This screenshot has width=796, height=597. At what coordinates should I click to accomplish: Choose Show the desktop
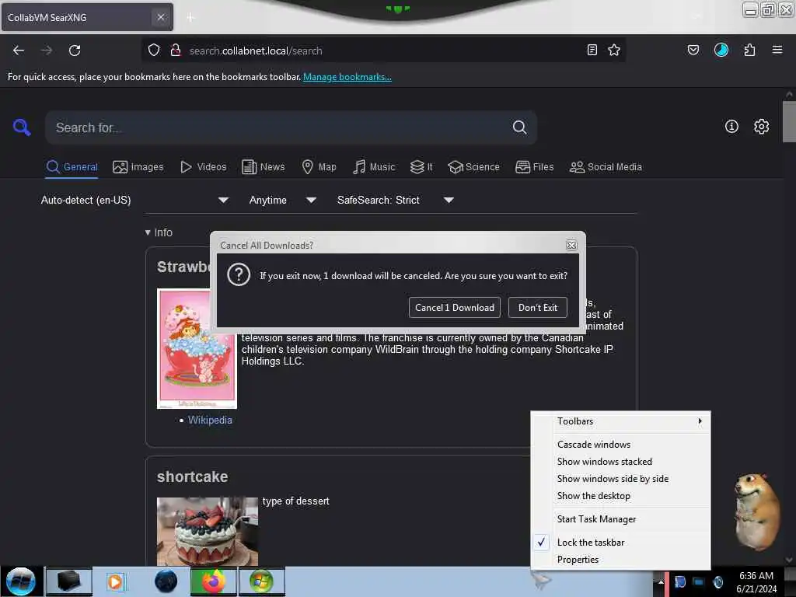(620, 496)
